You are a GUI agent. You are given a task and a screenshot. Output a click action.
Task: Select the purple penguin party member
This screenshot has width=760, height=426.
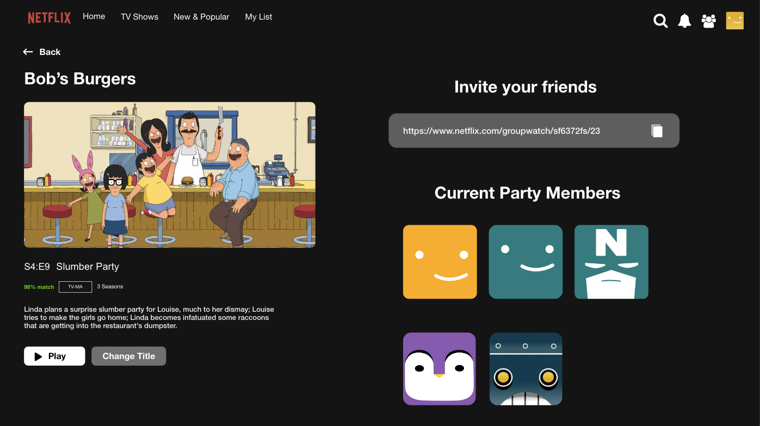pyautogui.click(x=440, y=369)
